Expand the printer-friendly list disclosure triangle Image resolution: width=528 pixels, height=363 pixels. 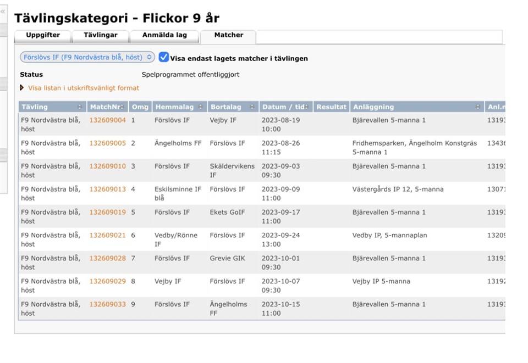click(22, 88)
